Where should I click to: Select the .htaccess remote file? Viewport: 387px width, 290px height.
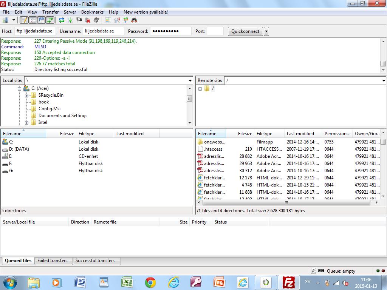click(x=213, y=149)
